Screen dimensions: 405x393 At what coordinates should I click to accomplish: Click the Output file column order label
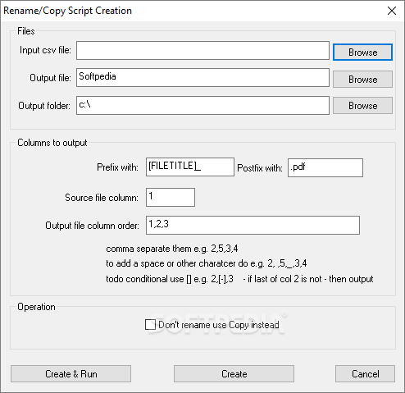tap(92, 226)
